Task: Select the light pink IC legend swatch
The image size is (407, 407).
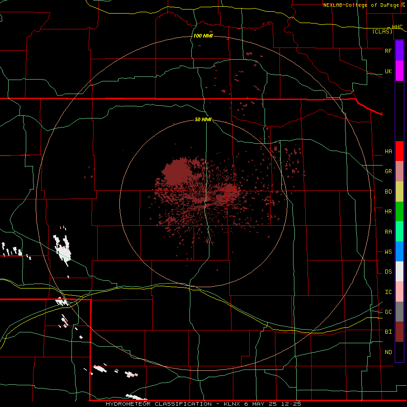Action: coord(399,292)
